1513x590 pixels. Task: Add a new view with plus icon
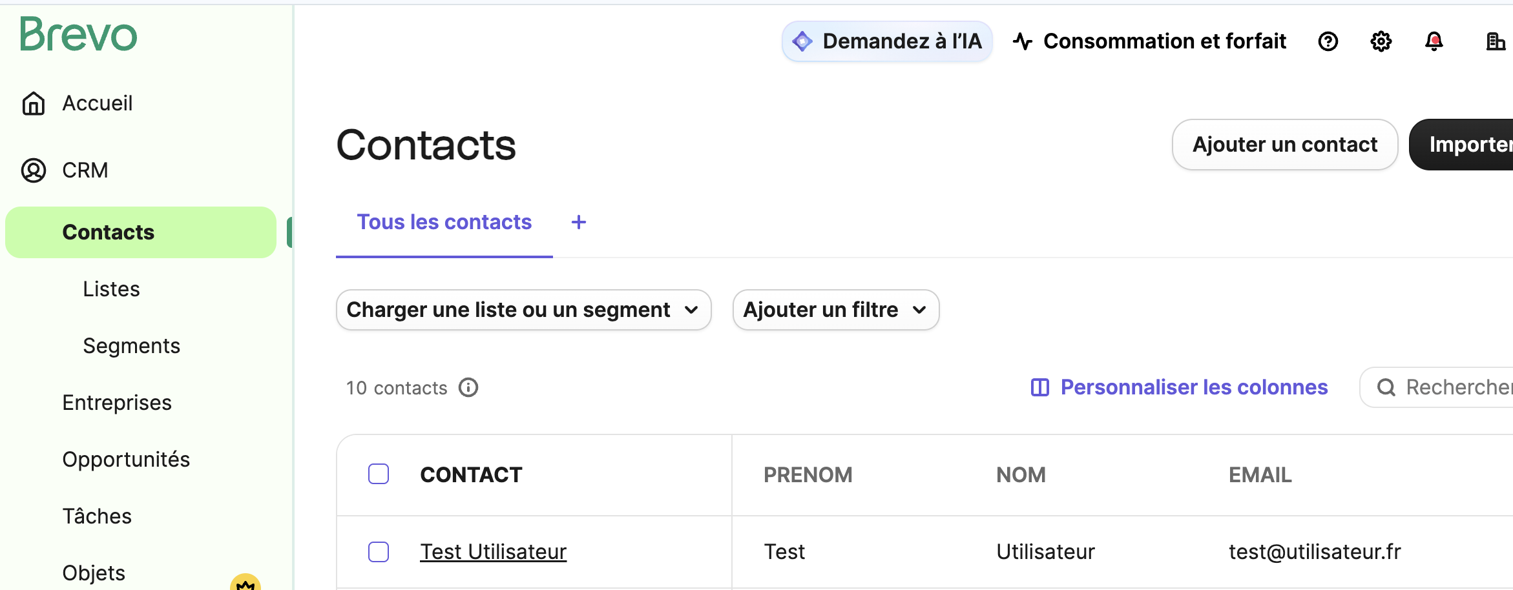click(x=578, y=222)
